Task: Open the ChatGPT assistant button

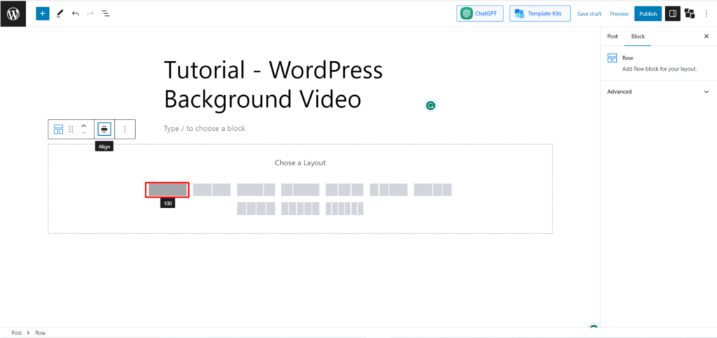Action: point(480,14)
